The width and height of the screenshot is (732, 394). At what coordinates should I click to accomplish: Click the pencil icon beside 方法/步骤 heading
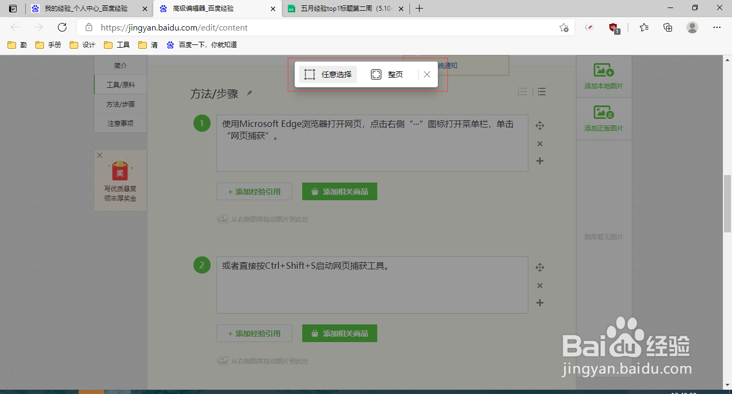pos(249,93)
